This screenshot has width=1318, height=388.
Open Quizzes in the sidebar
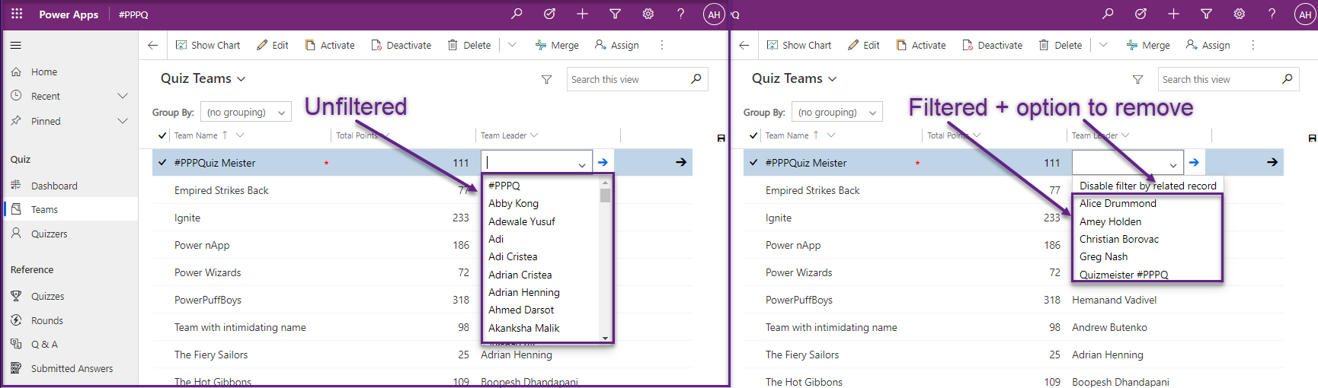pyautogui.click(x=47, y=296)
